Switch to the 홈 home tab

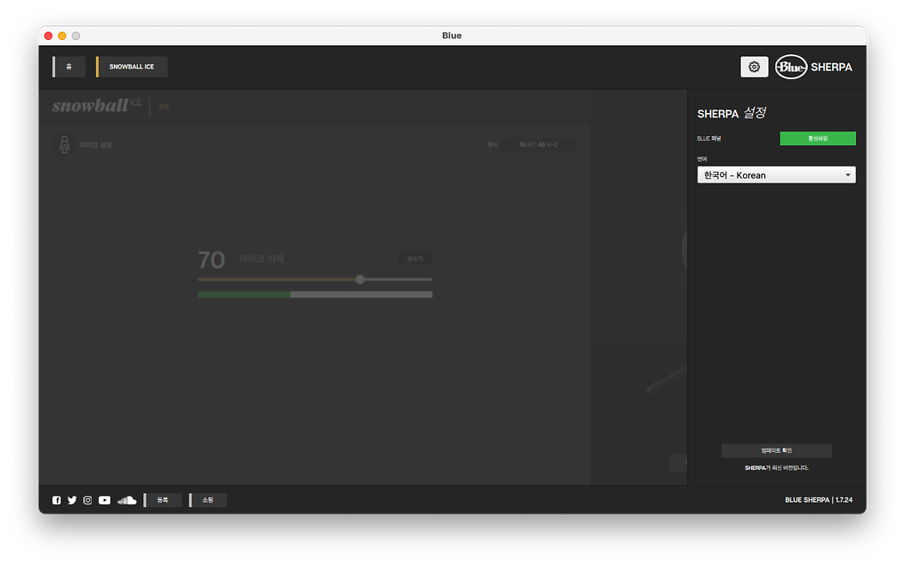click(69, 67)
